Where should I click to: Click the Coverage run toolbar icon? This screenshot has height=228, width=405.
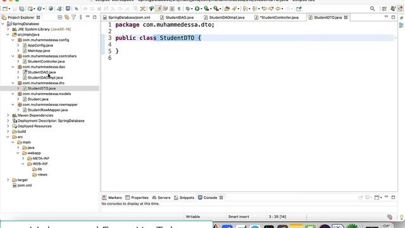point(206,9)
